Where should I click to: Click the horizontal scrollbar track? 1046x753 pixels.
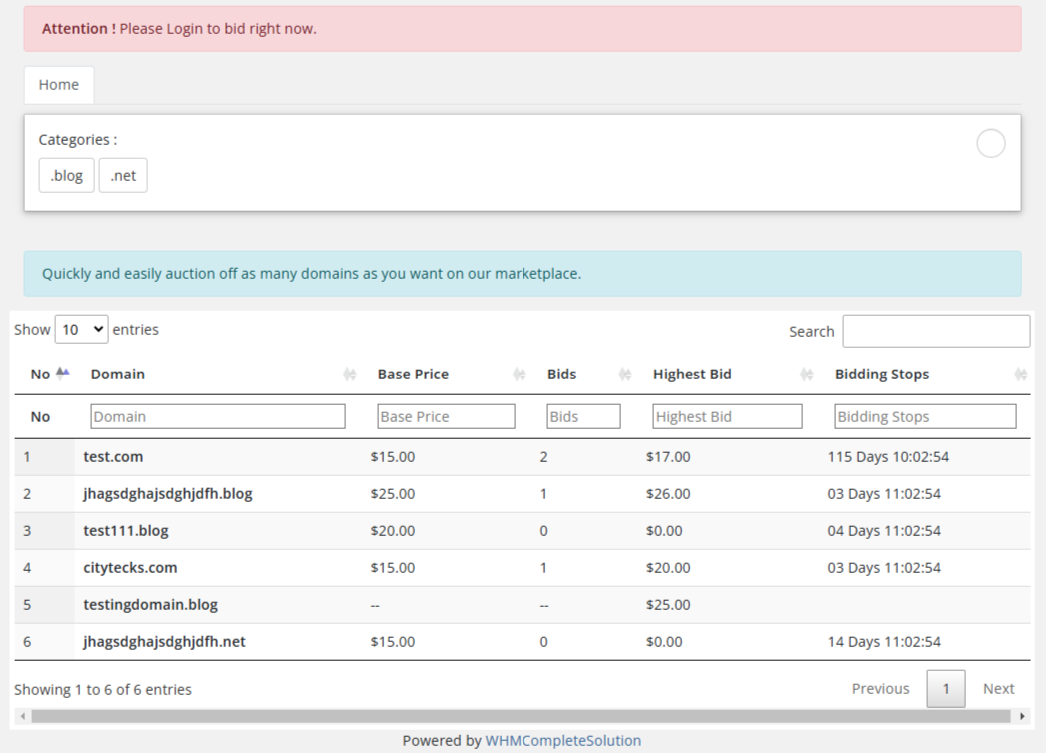point(521,716)
